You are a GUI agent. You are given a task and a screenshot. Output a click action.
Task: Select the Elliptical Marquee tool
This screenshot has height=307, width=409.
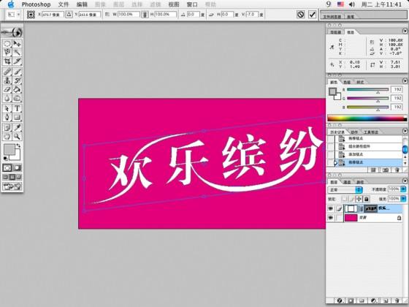[7, 44]
